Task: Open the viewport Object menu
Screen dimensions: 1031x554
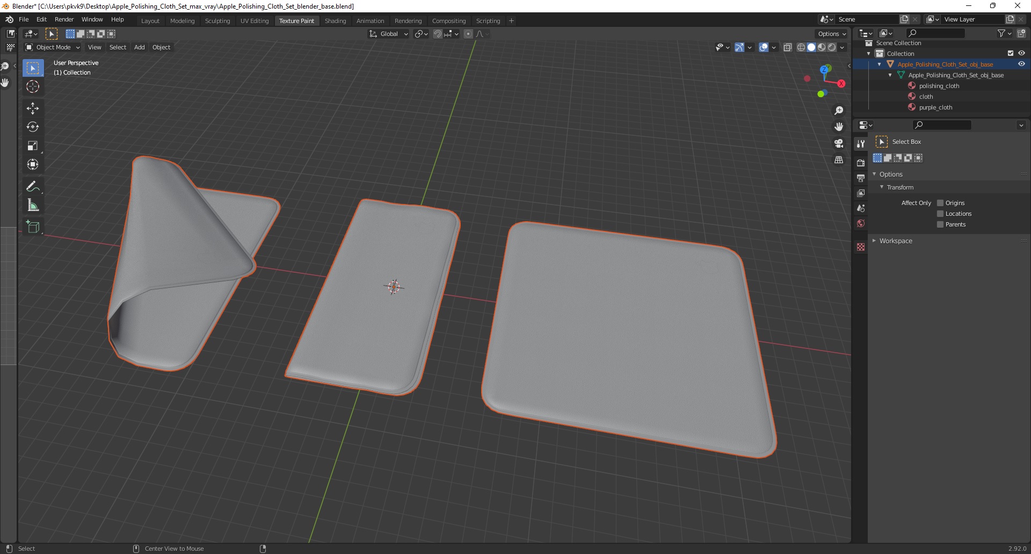Action: coord(161,47)
